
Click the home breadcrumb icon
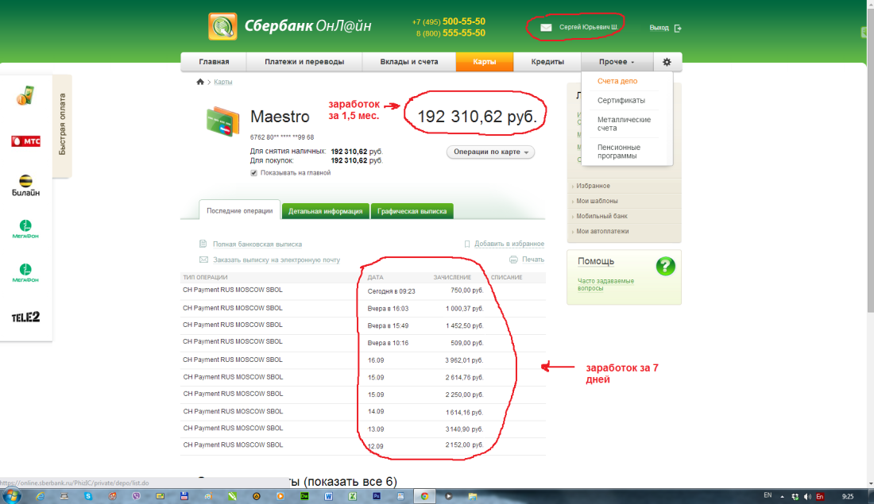tap(199, 80)
